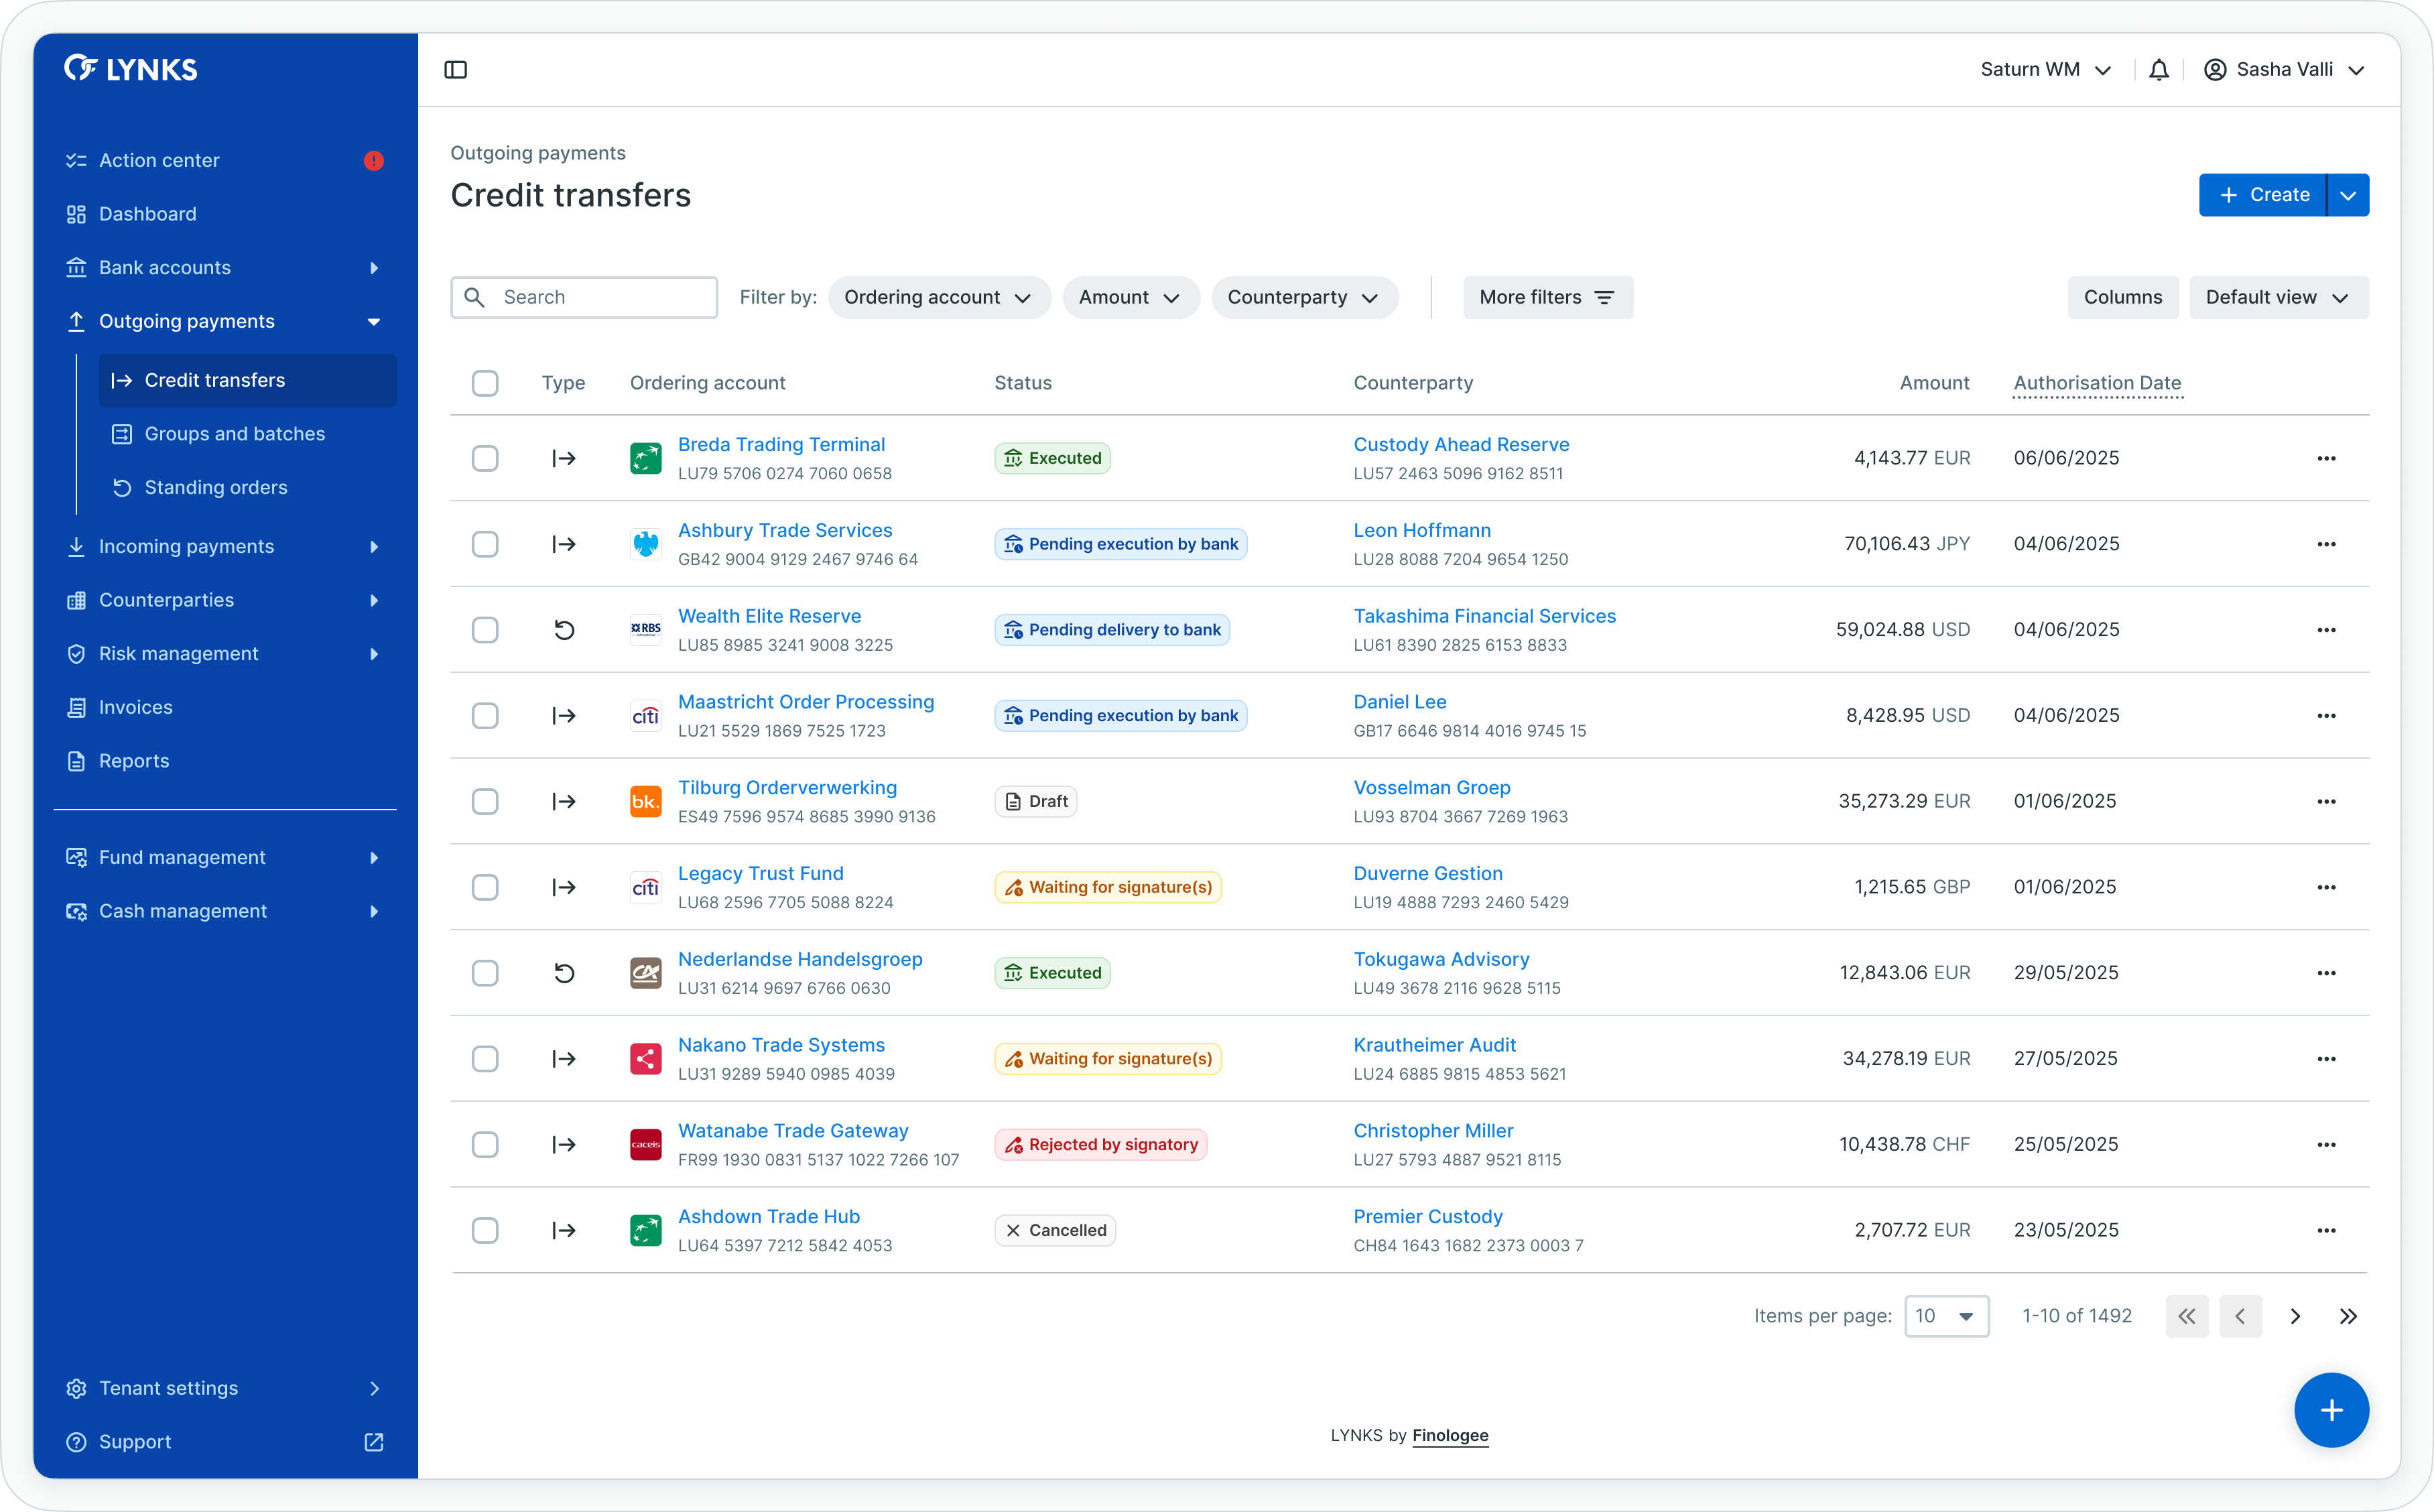Check the Ashbury Trade Services row
This screenshot has height=1512, width=2434.
point(485,544)
